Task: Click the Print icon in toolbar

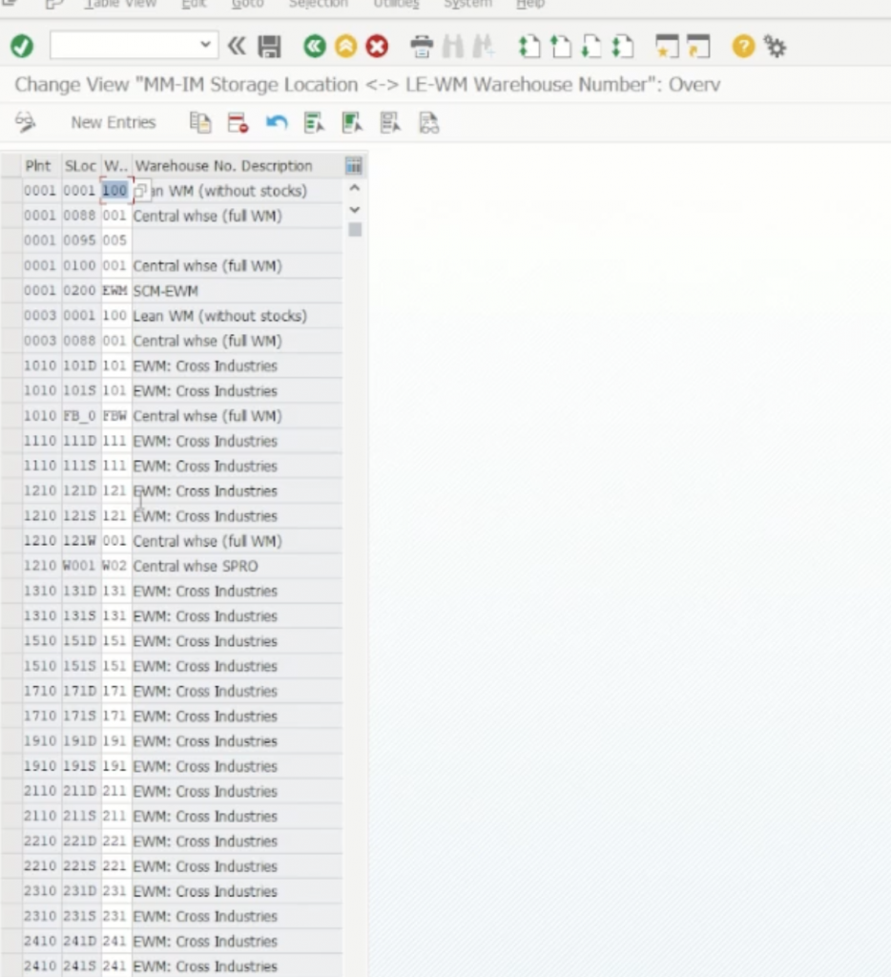Action: coord(421,46)
